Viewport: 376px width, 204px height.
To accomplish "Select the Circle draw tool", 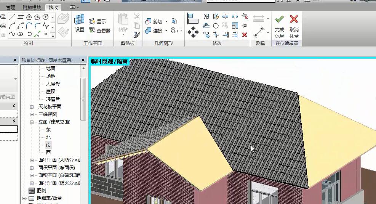I will click(x=46, y=17).
